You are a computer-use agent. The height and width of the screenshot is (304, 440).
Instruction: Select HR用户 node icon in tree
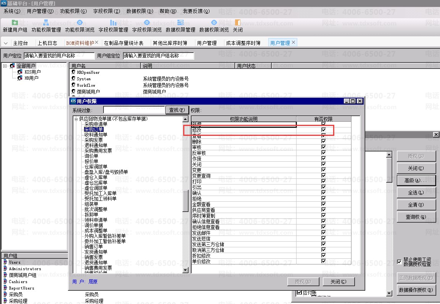point(20,78)
